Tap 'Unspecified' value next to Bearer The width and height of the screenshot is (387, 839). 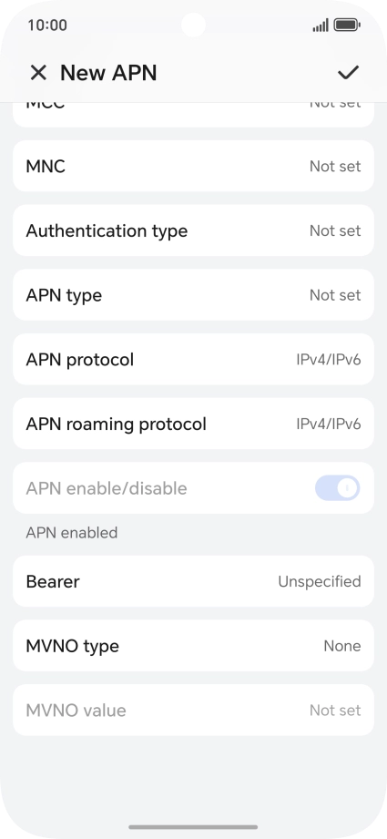click(320, 581)
